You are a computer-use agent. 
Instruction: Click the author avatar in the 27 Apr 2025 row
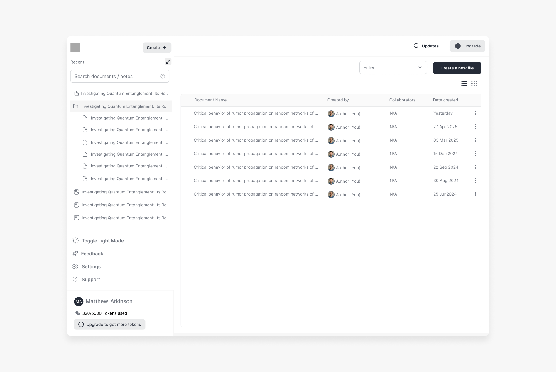tap(331, 127)
